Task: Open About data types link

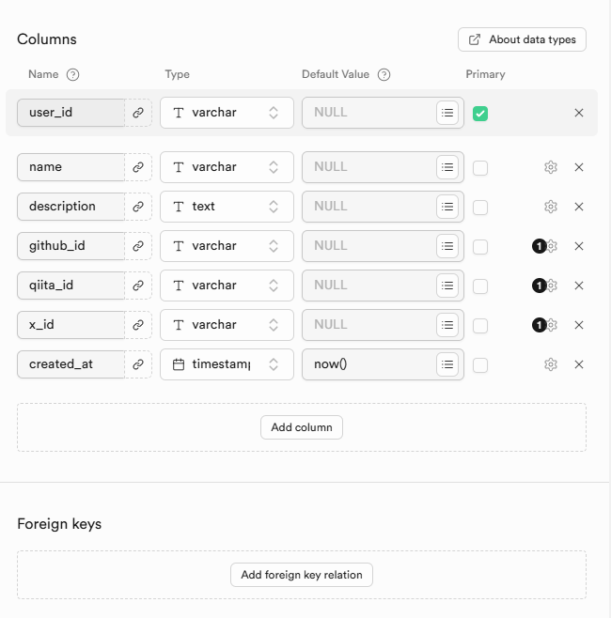Action: click(x=523, y=39)
